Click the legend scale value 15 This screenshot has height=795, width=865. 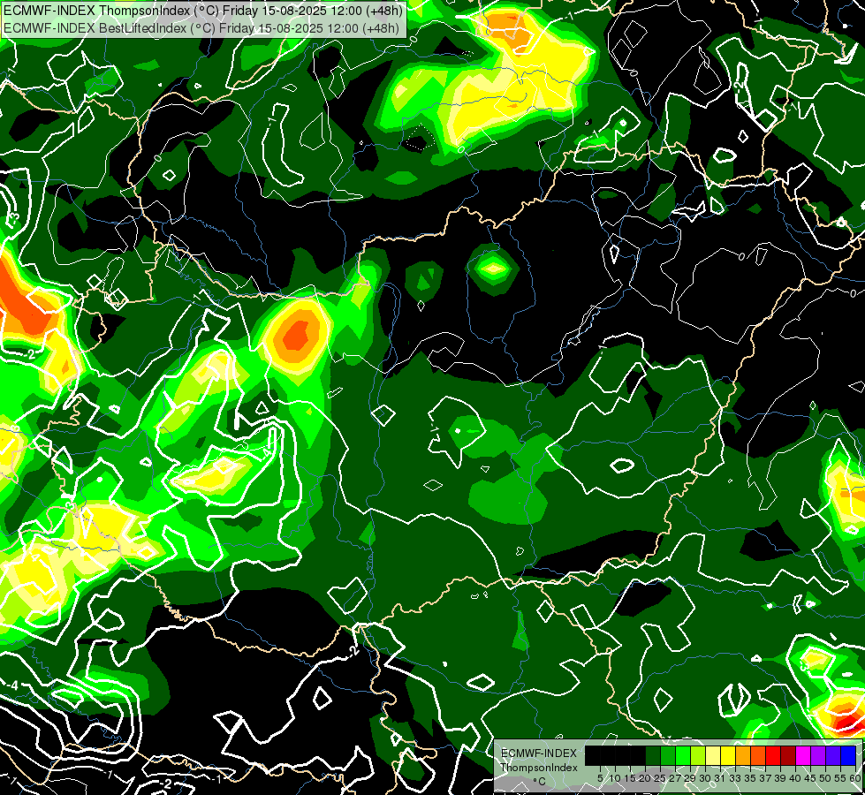click(x=630, y=778)
